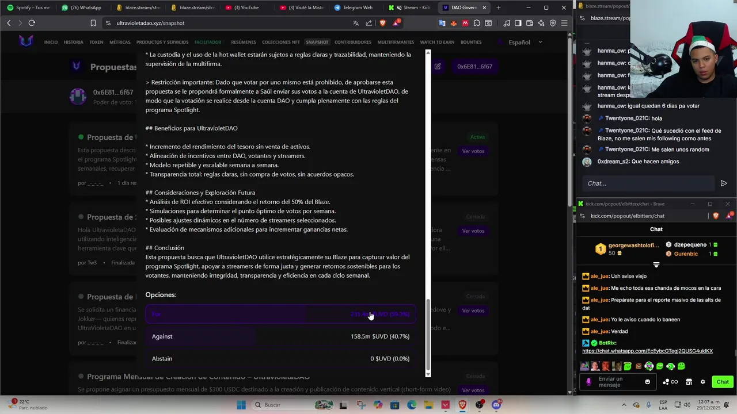
Task: Focus the blaze.stream Chat... input field
Action: pos(648,183)
